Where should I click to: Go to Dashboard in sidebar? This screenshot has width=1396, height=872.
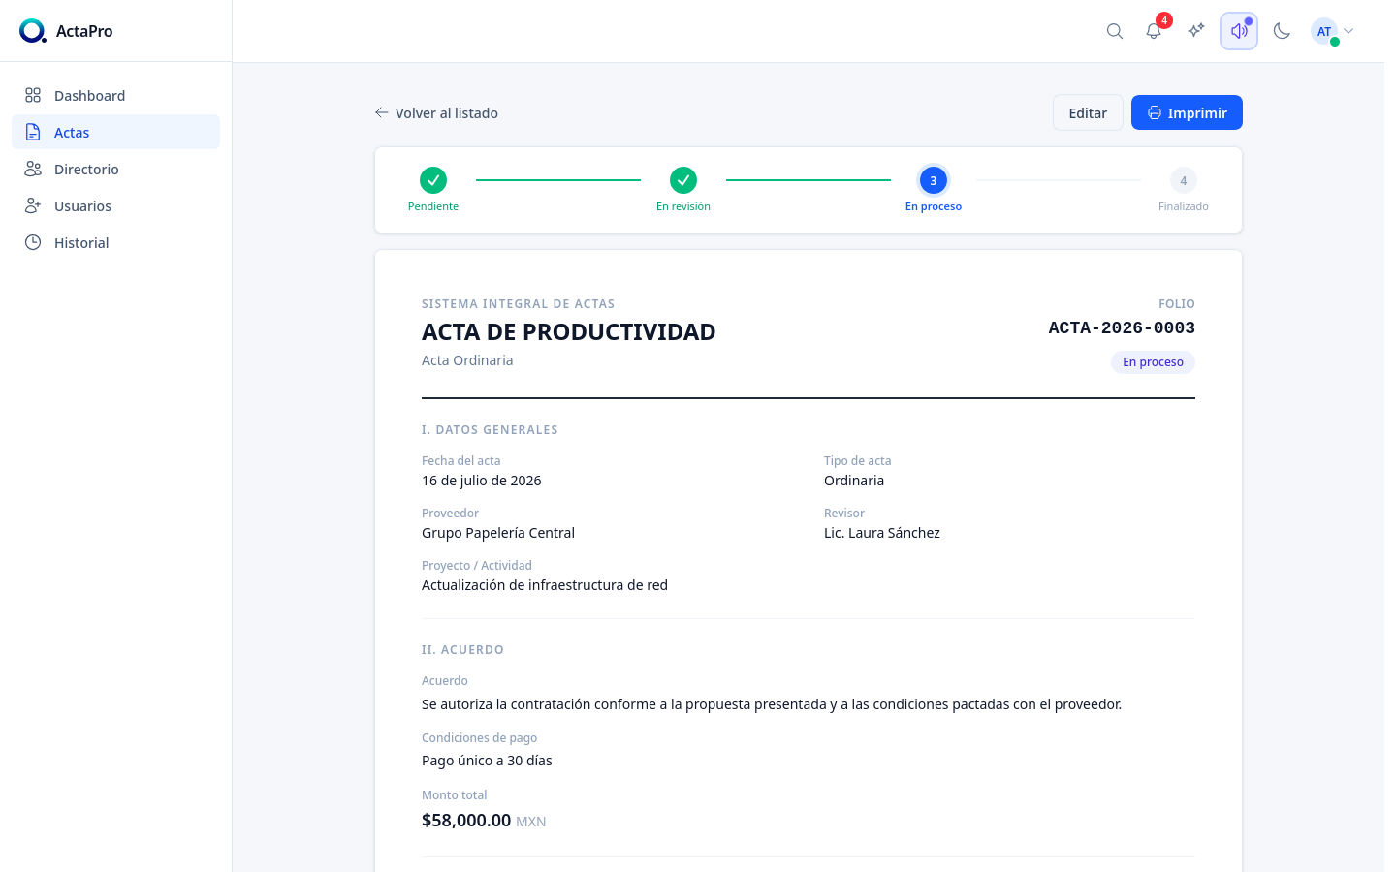[x=115, y=95]
